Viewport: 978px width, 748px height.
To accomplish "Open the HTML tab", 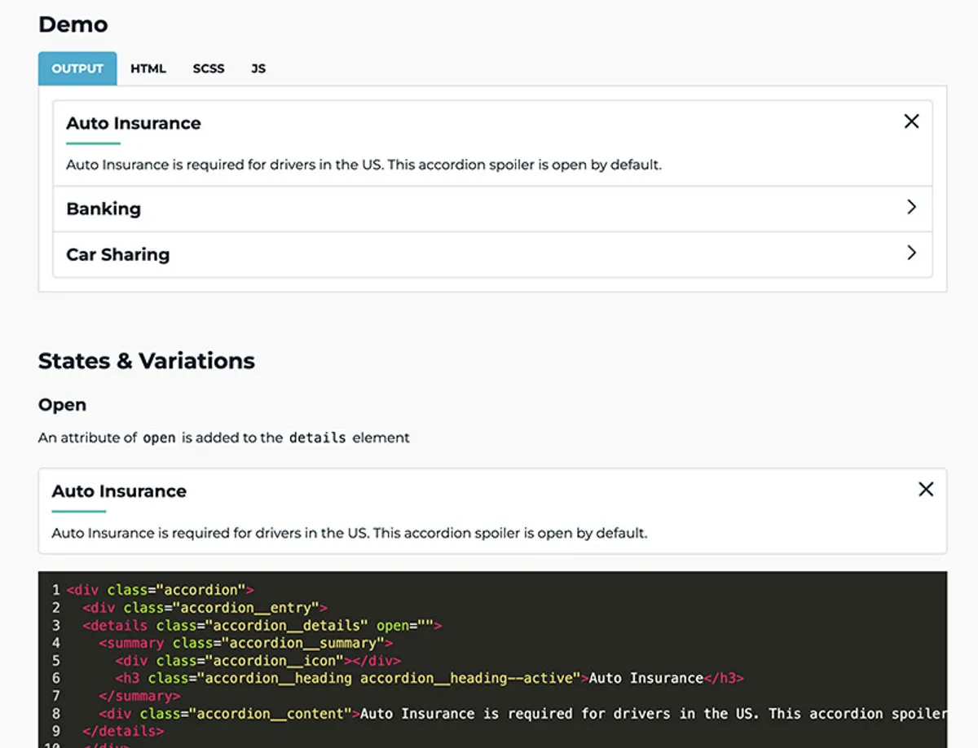I will click(148, 68).
